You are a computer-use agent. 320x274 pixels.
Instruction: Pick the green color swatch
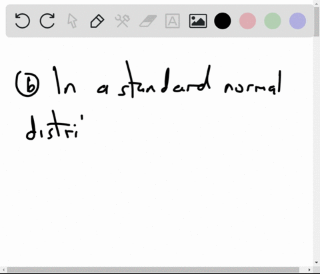point(273,21)
